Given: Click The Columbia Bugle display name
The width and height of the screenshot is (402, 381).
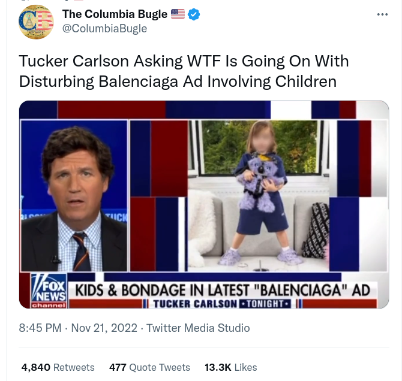Looking at the screenshot, I should [x=114, y=14].
